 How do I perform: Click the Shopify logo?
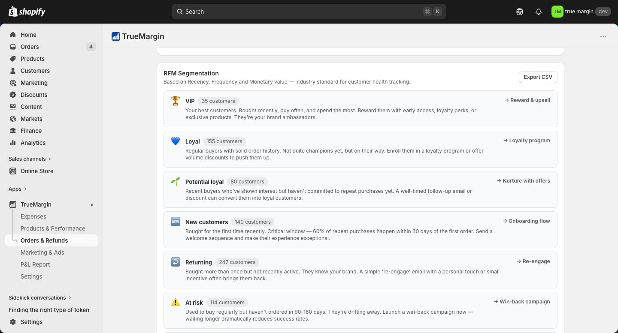27,12
